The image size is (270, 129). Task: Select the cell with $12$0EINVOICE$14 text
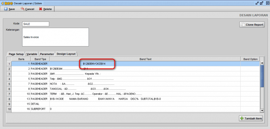click(145, 64)
